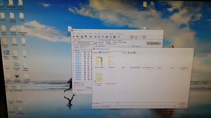Image resolution: width=211 pixels, height=118 pixels.
Task: Click the go-up-folder icon in save dialog
Action: (129, 53)
